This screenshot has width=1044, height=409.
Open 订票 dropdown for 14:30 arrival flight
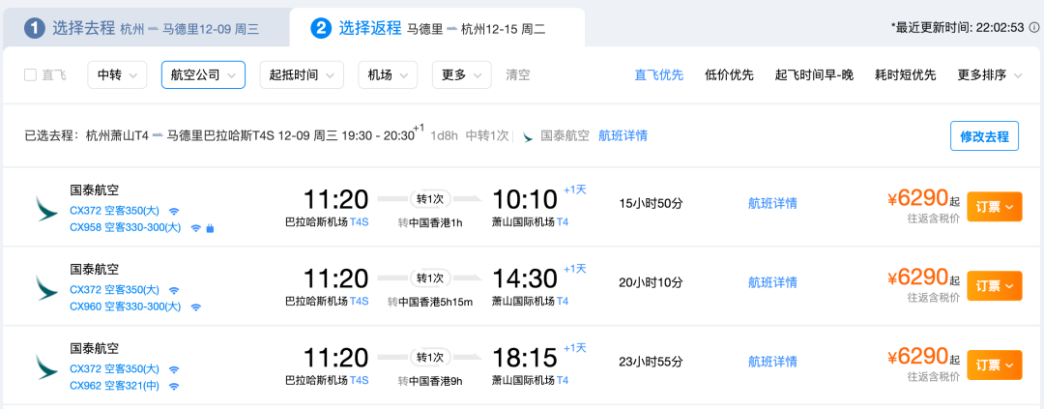(994, 286)
